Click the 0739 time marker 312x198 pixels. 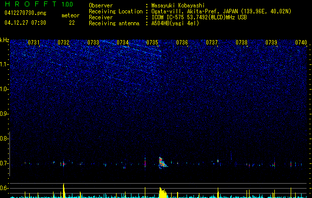[271, 43]
